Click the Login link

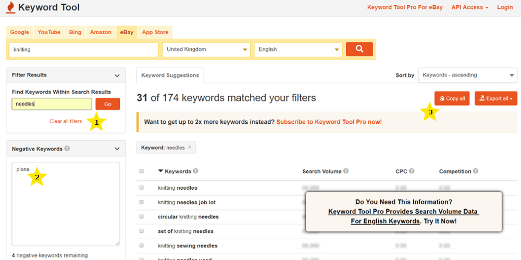[x=505, y=7]
